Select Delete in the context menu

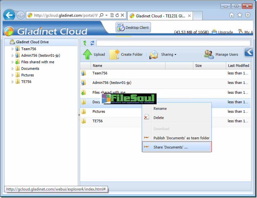coord(159,118)
